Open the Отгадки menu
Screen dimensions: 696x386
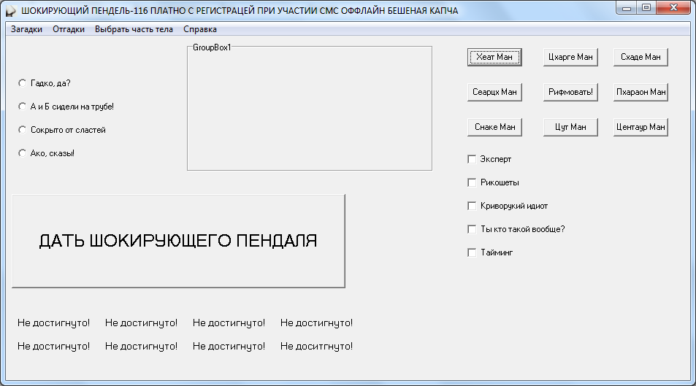(69, 29)
